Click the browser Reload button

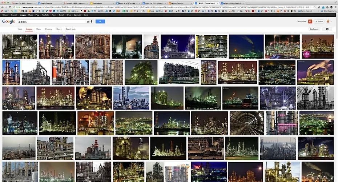pos(10,7)
